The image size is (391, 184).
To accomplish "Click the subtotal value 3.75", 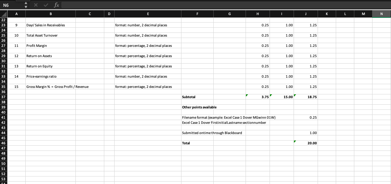I will click(258, 97).
